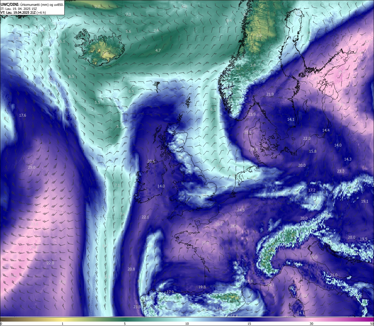Click the 14.4 value on the map
Viewport: 374px width, 326px height.
[x=326, y=130]
